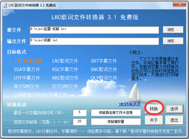Open the 选项 options button

[x=174, y=109]
